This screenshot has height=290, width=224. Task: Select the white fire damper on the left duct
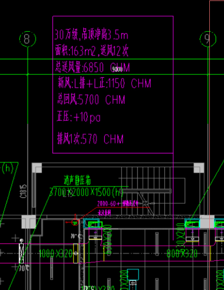[21, 253]
